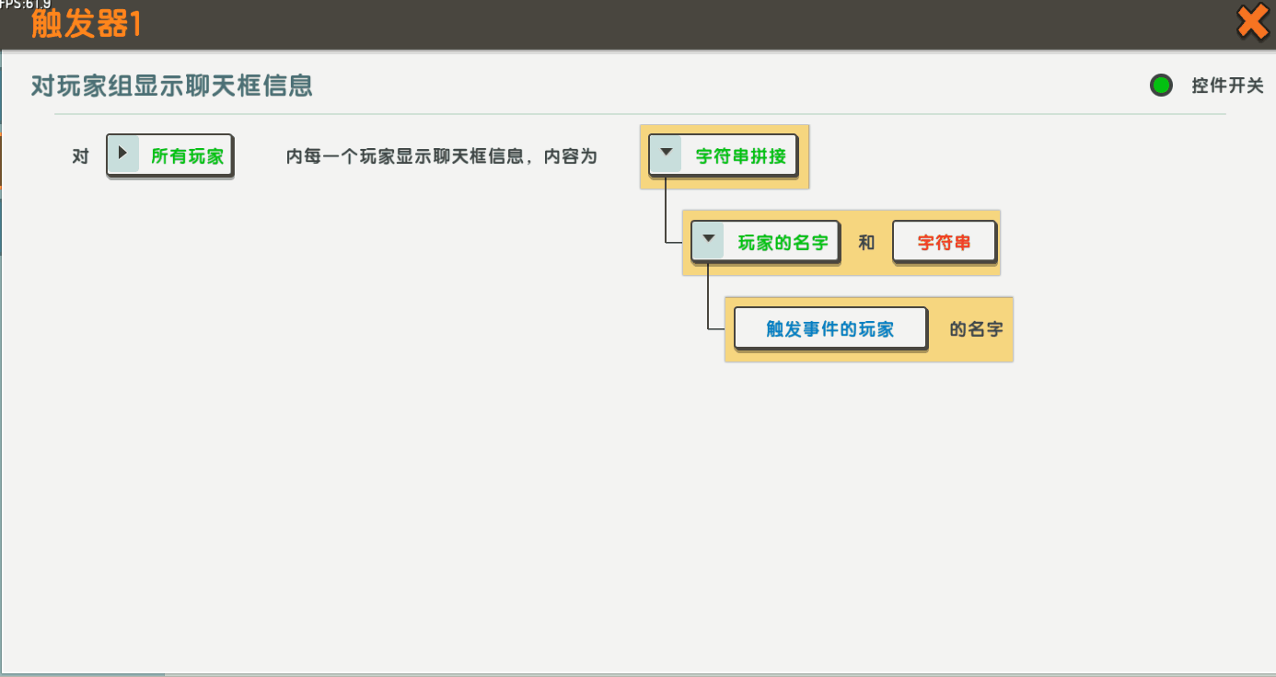Toggle the green 控件开关 indicator
Screen dimensions: 1276x677
[x=1161, y=86]
